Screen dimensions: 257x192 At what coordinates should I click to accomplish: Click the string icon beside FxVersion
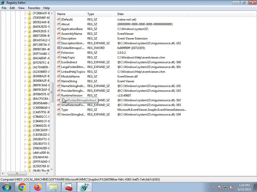[59, 52]
